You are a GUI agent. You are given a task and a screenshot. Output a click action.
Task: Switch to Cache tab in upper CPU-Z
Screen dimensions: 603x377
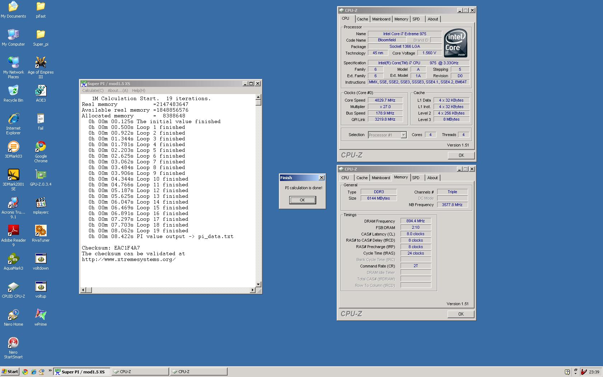(362, 19)
